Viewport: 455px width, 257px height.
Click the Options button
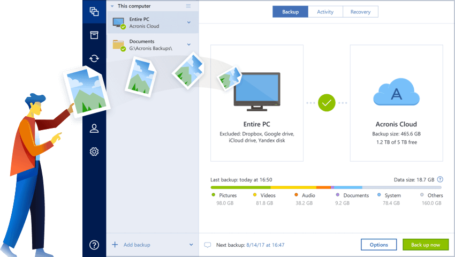378,245
